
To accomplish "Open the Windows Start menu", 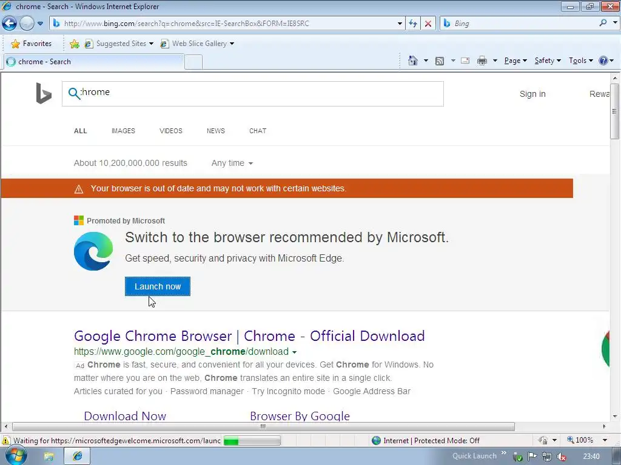I will [16, 456].
